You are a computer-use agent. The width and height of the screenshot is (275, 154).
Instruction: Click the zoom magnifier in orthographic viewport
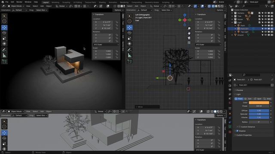[x=189, y=29]
